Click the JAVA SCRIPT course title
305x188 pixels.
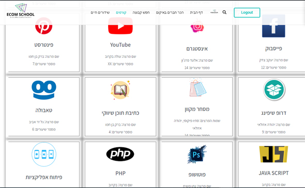click(273, 173)
